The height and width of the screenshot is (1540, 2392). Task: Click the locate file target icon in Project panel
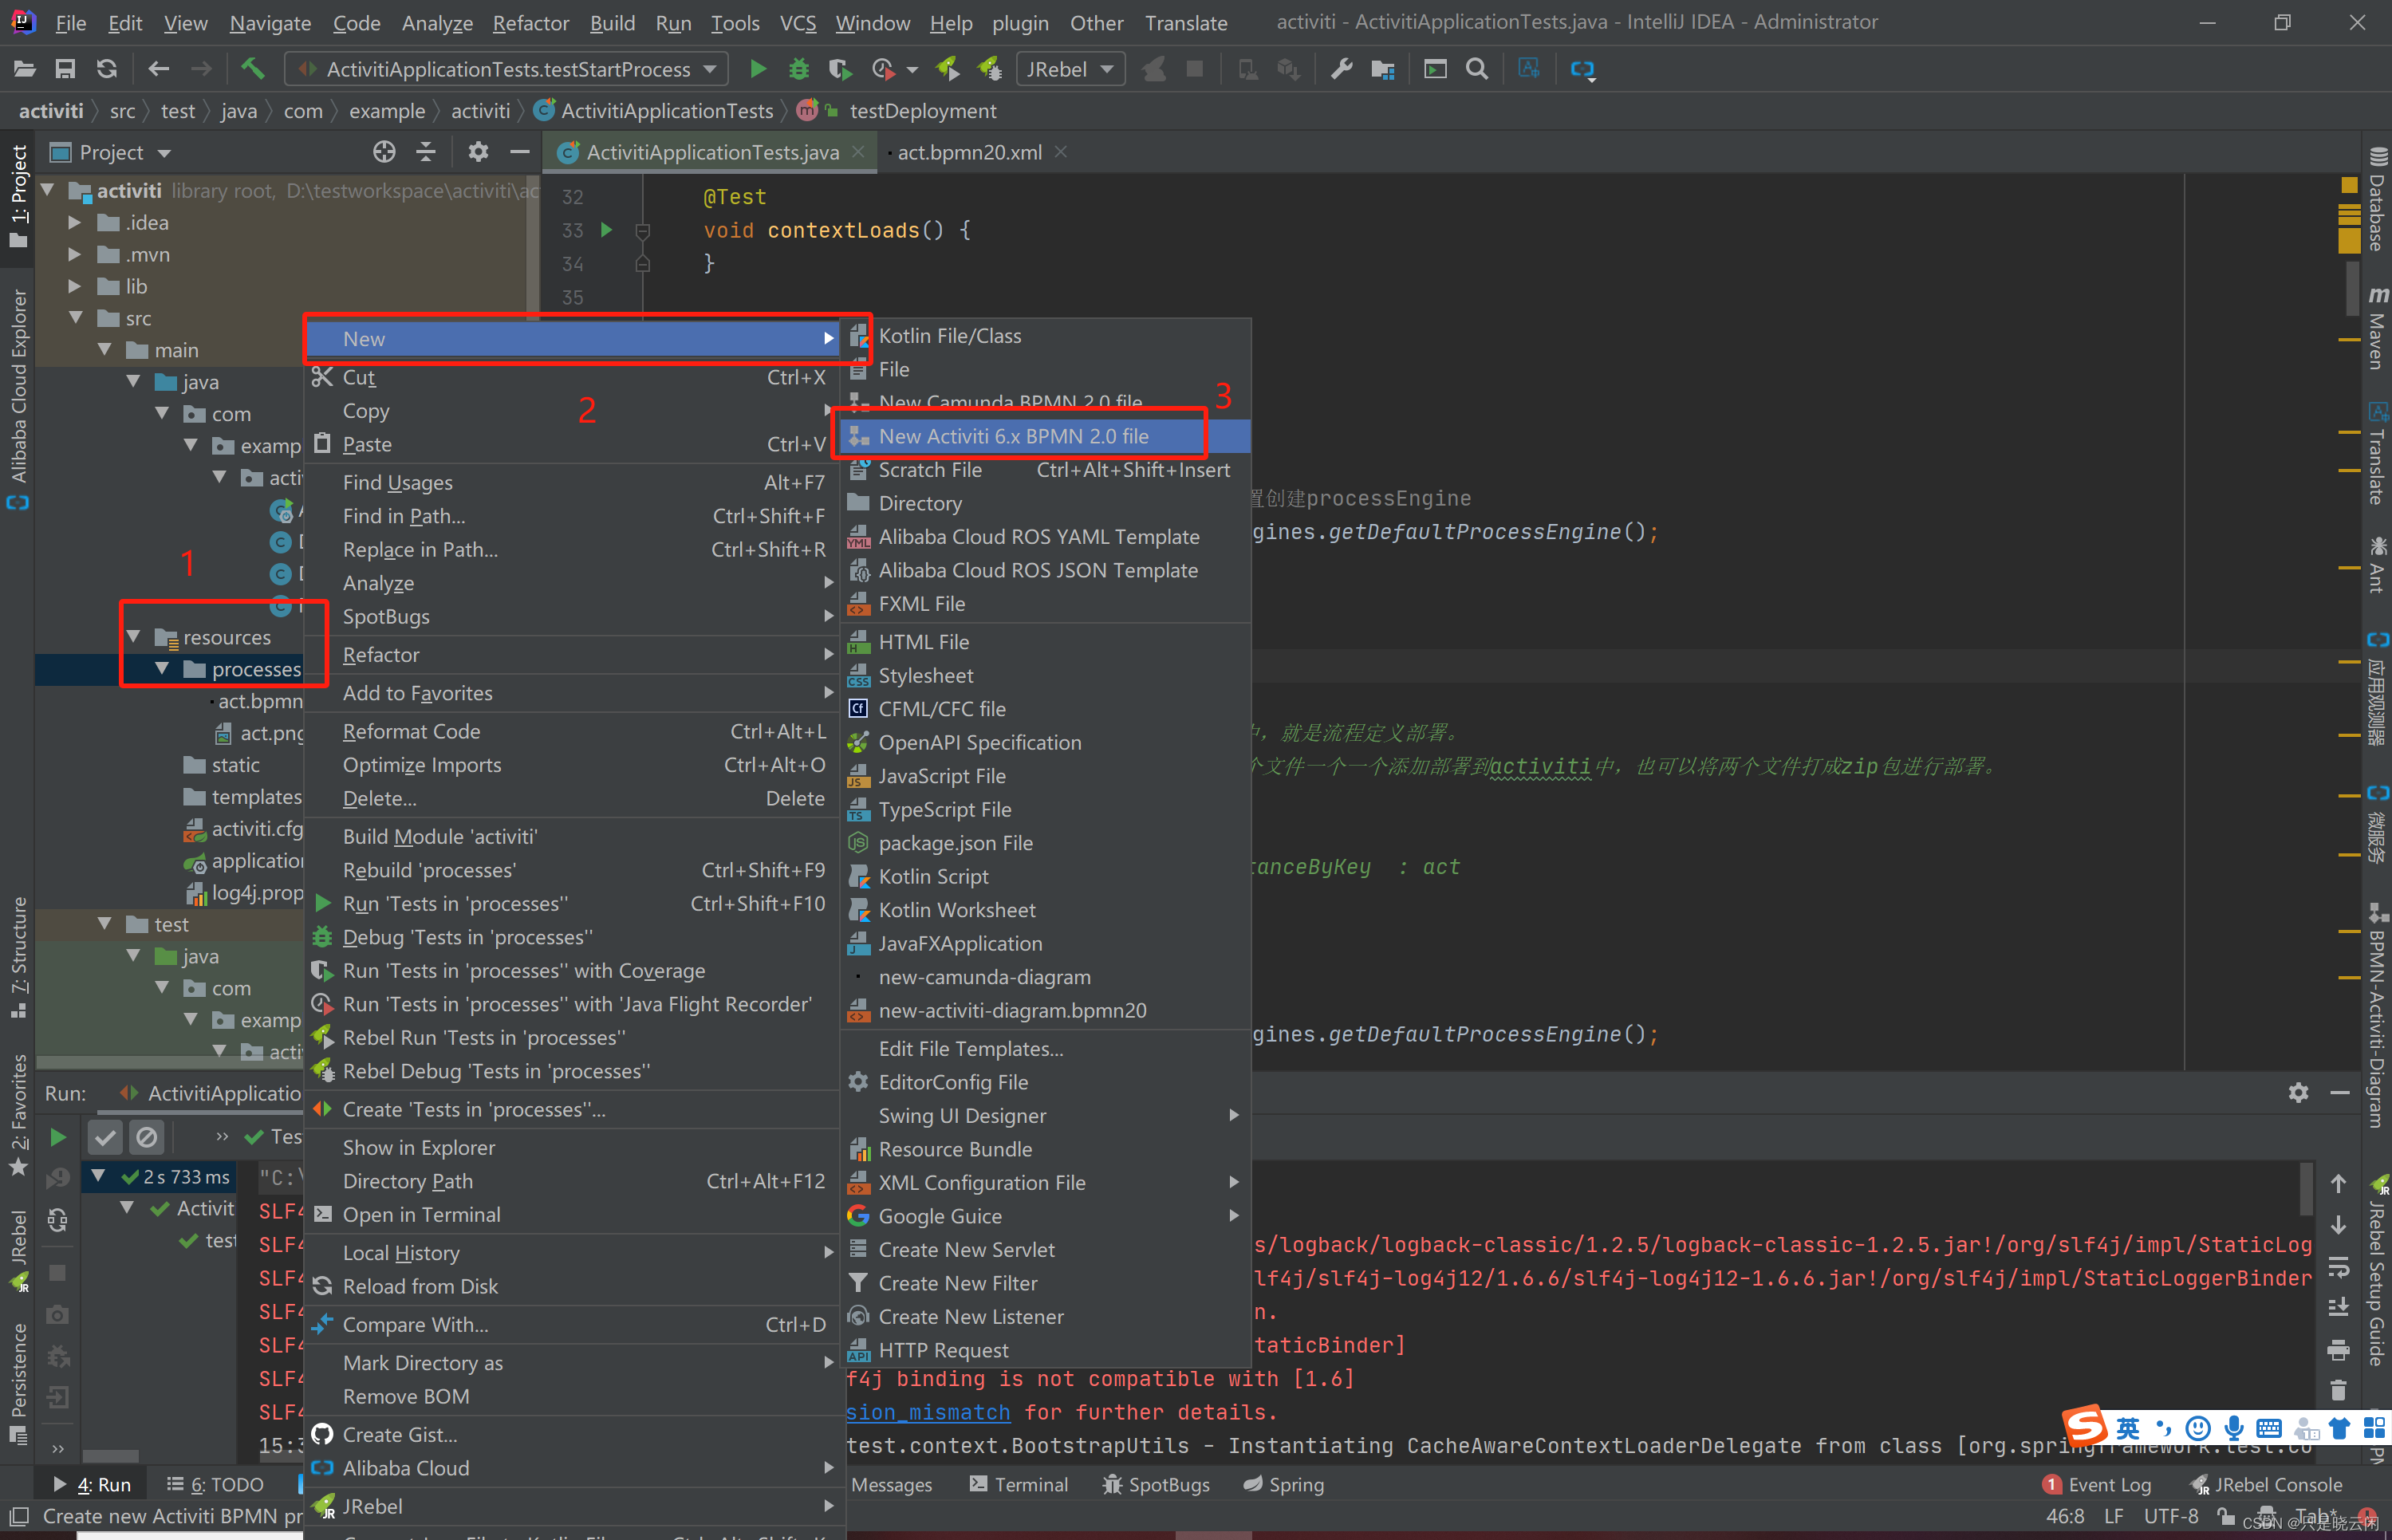[384, 152]
